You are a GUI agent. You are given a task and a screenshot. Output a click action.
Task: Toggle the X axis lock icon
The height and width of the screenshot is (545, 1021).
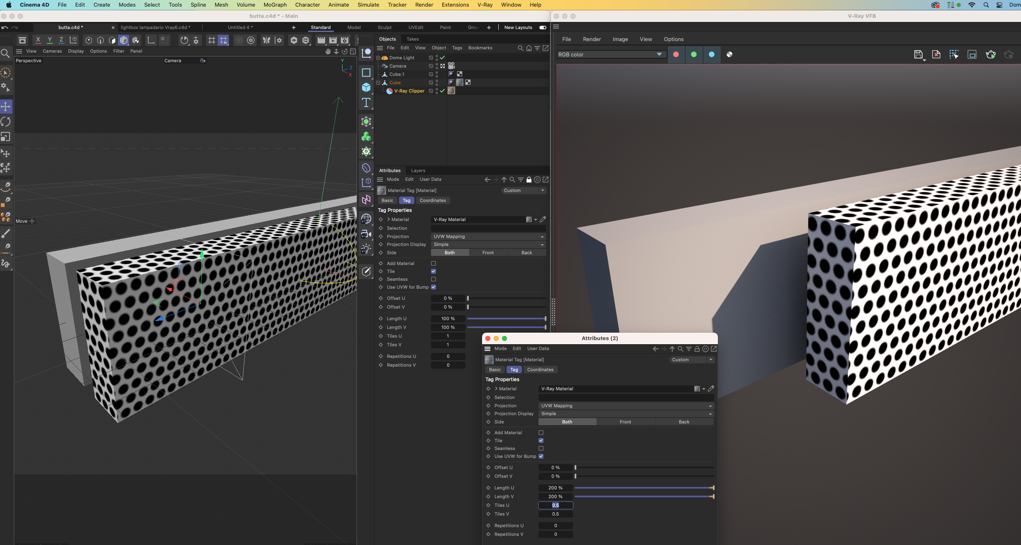click(x=38, y=40)
